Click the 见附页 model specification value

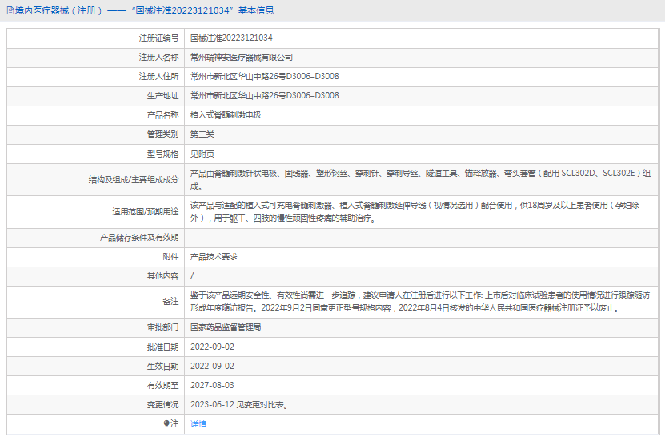(x=202, y=154)
